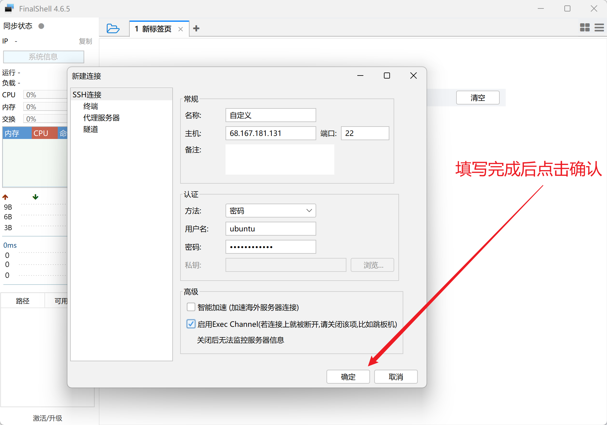This screenshot has width=607, height=425.
Task: Open the hamburger menu icon
Action: 599,27
